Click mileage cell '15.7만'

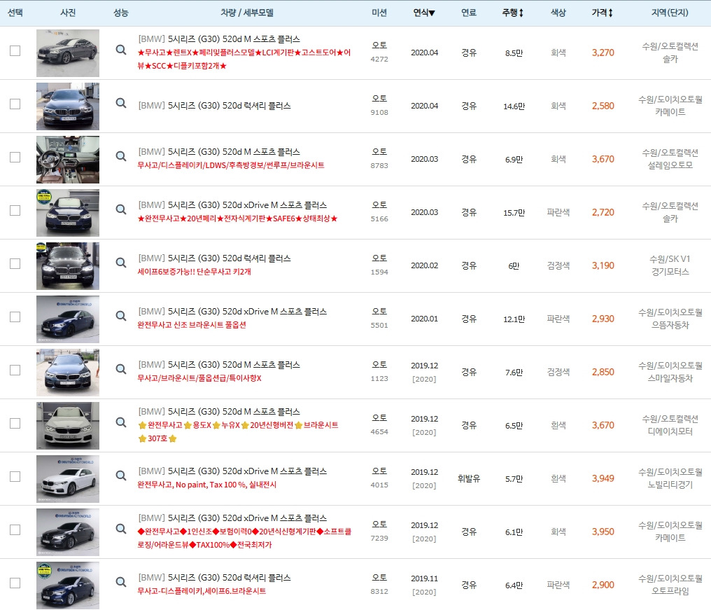(514, 212)
